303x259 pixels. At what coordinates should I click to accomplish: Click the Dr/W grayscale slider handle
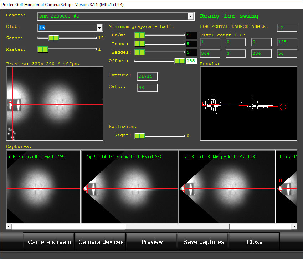pyautogui.click(x=139, y=35)
